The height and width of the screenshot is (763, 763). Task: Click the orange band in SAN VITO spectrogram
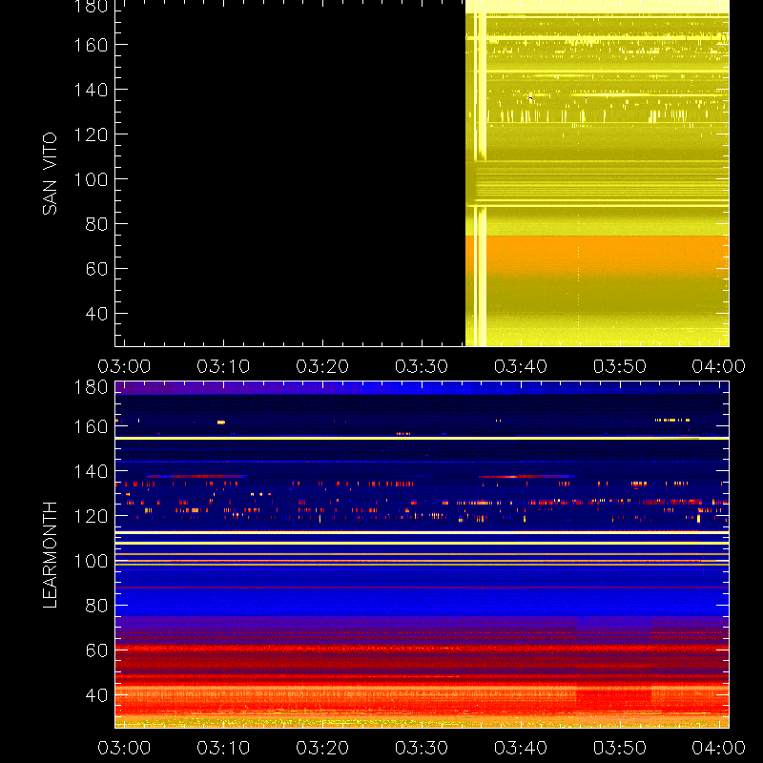tap(597, 255)
